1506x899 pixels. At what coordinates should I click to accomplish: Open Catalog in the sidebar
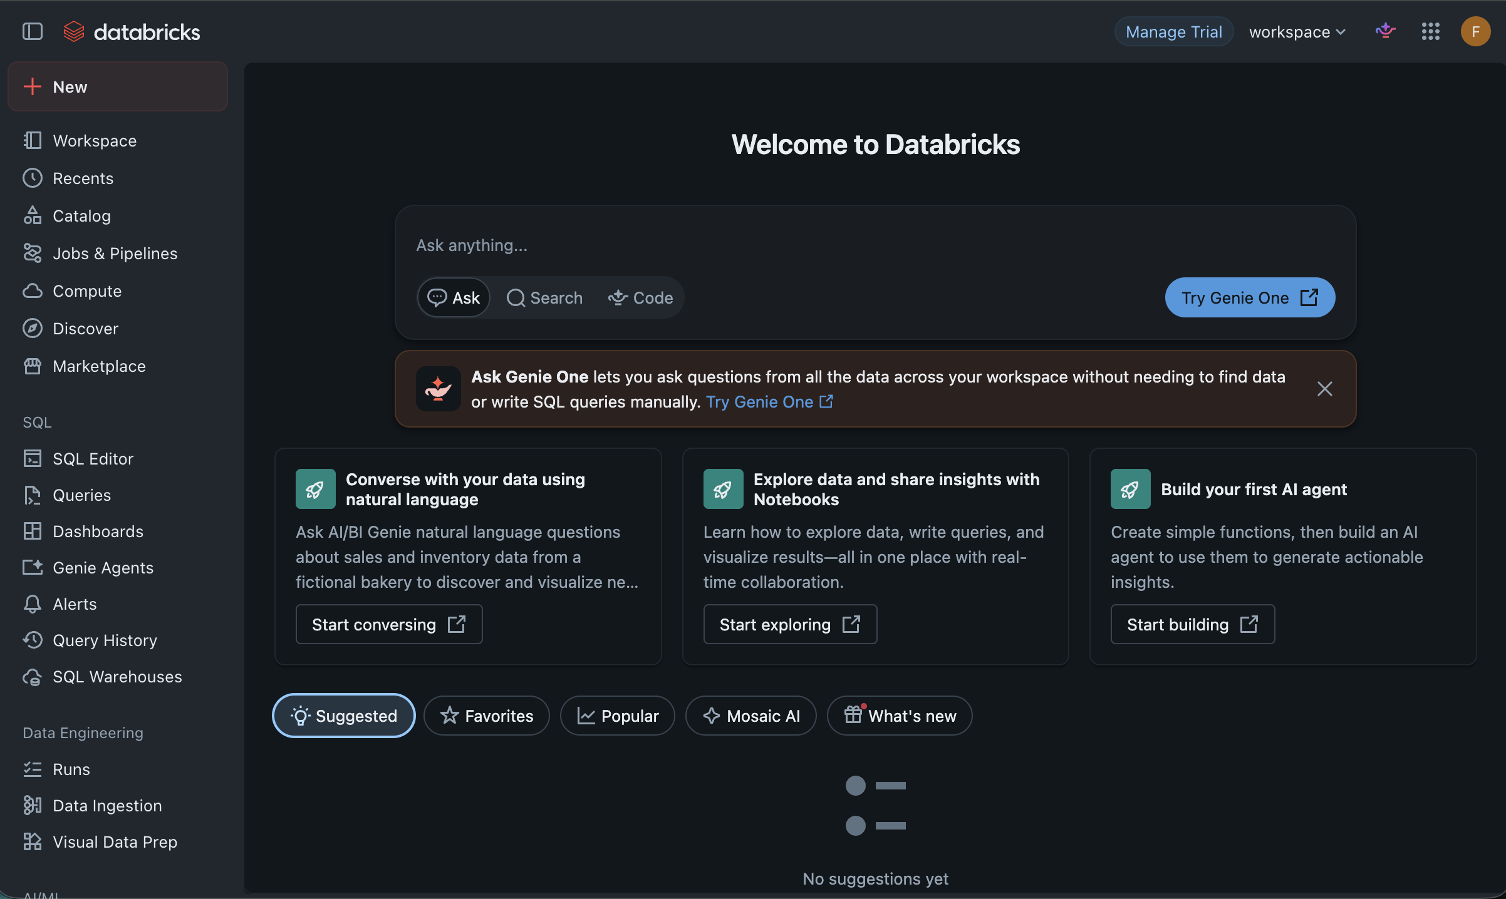[118, 215]
